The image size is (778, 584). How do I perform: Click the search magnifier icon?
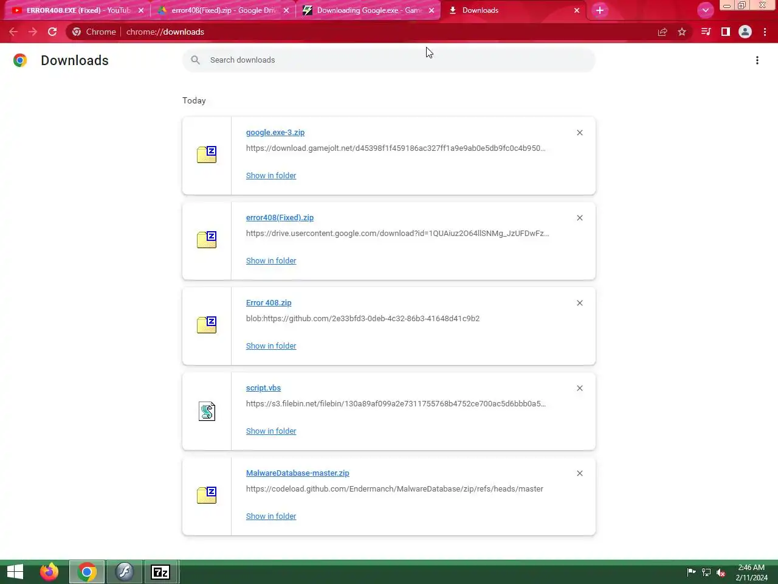(195, 60)
